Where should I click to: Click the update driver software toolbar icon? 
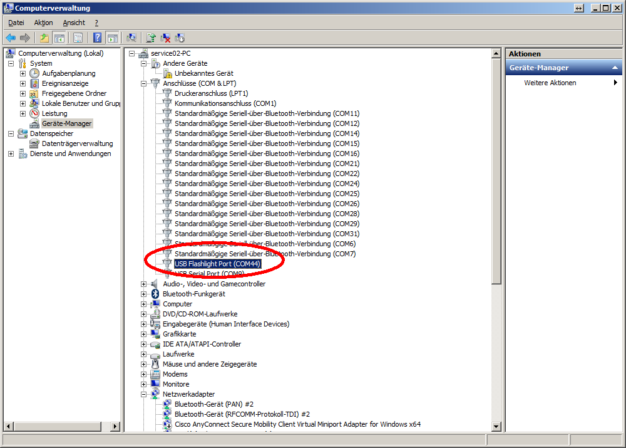click(x=151, y=38)
